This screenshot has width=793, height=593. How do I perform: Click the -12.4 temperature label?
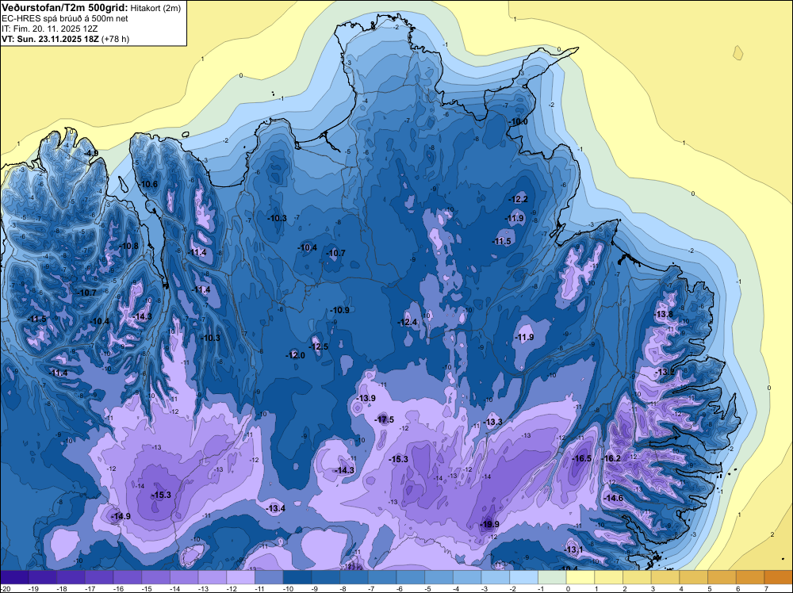point(407,323)
